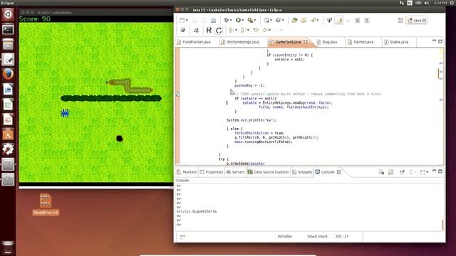The image size is (456, 256).
Task: Click the blue bug in the snake game
Action: coord(65,113)
